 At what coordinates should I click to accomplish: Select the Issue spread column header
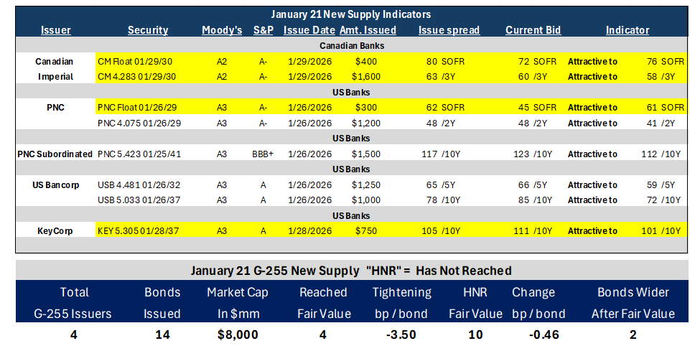449,30
